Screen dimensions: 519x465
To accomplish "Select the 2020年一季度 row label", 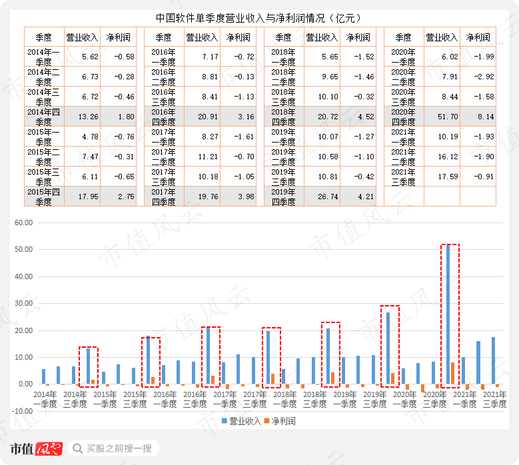I will pos(404,57).
